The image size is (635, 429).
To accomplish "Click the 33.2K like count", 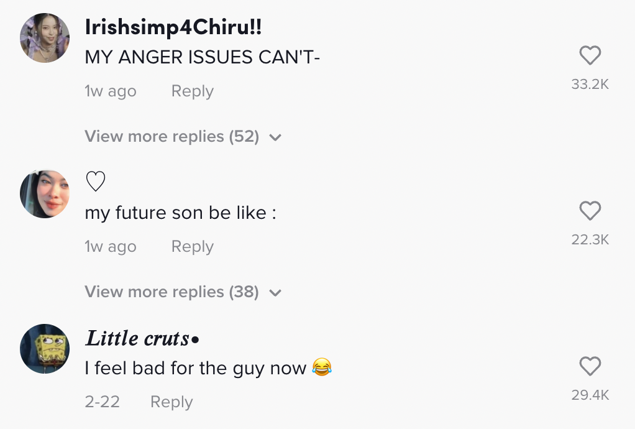I will [590, 85].
